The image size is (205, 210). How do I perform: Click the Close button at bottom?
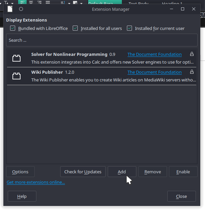[x=181, y=196]
